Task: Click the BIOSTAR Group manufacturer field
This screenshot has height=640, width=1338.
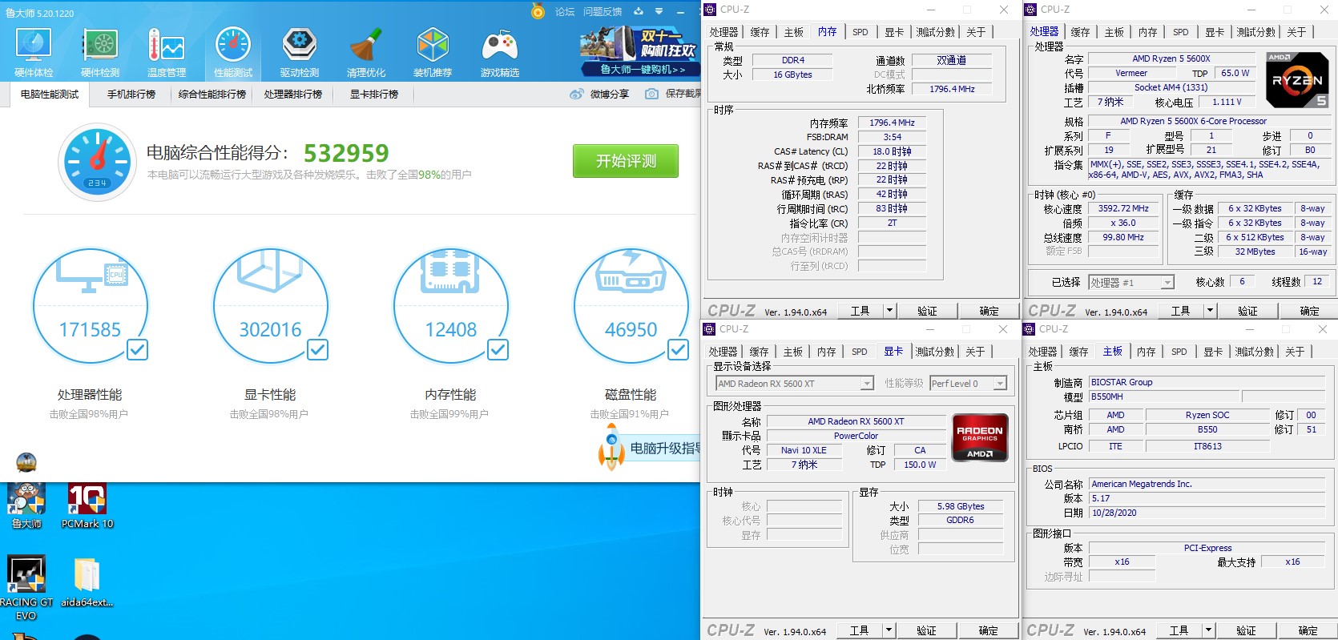Action: coord(1207,382)
